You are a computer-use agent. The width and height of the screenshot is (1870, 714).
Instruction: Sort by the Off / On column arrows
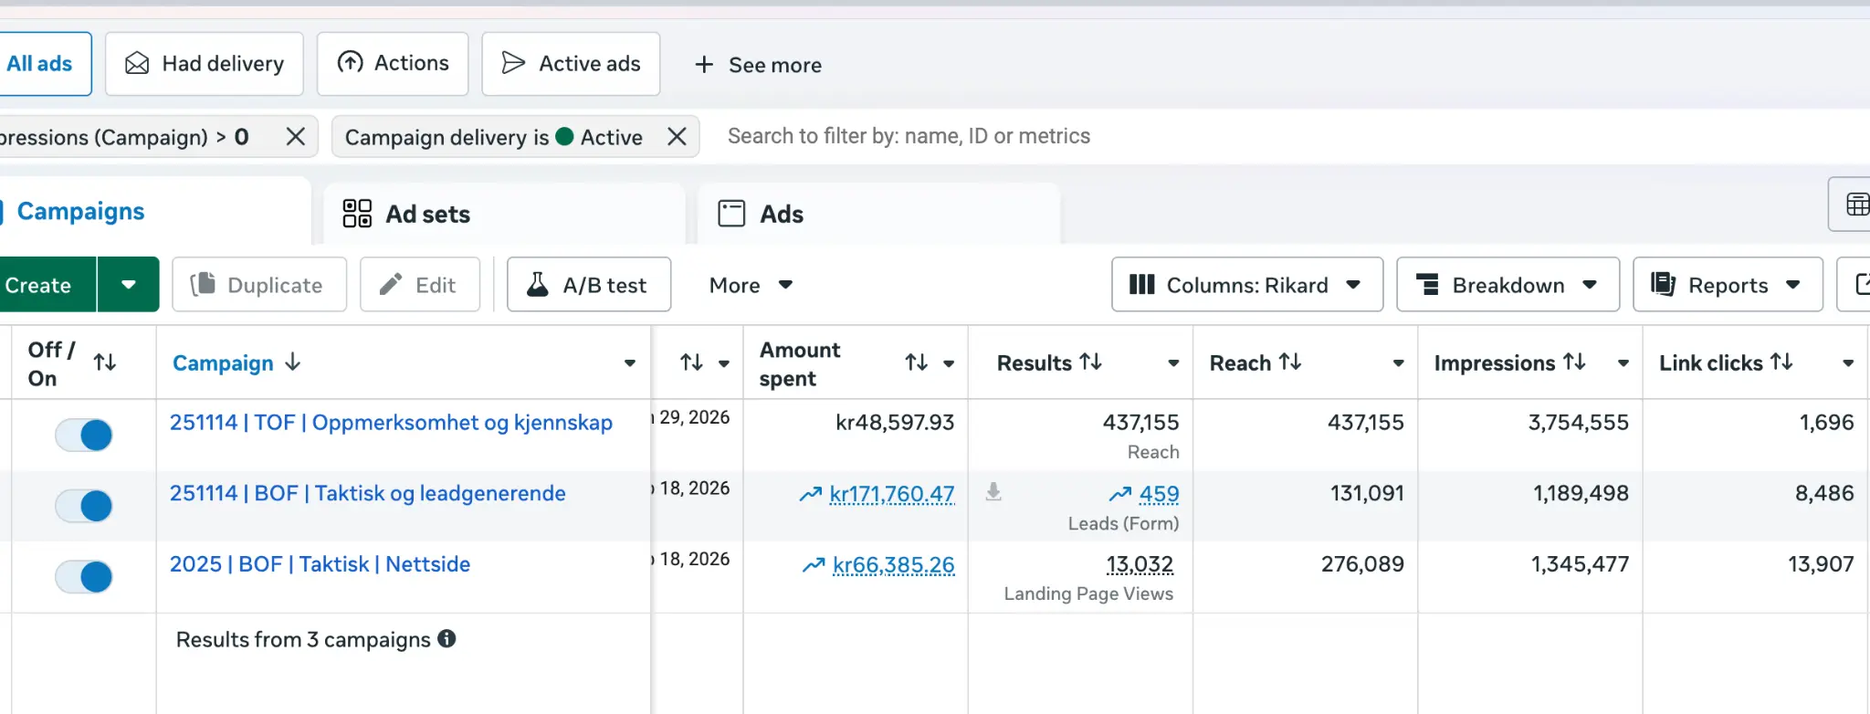105,362
